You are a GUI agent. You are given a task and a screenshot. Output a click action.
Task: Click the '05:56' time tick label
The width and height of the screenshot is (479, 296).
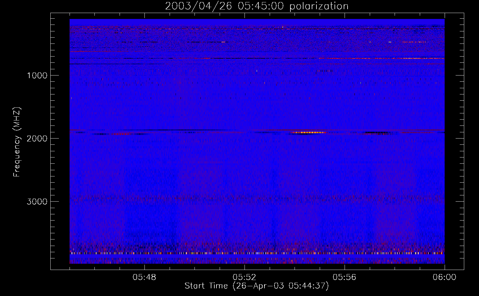[344, 277]
